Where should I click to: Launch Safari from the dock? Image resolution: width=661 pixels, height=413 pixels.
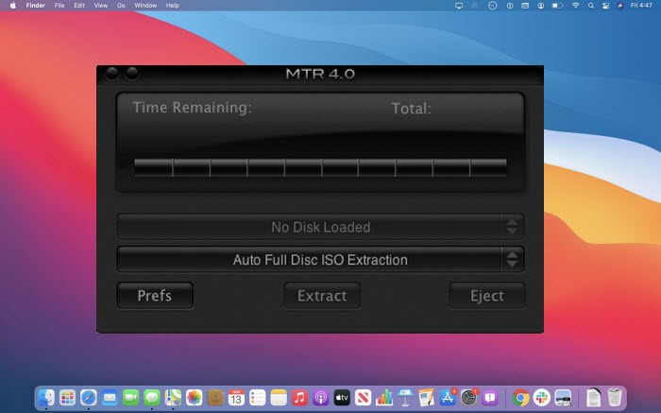89,397
